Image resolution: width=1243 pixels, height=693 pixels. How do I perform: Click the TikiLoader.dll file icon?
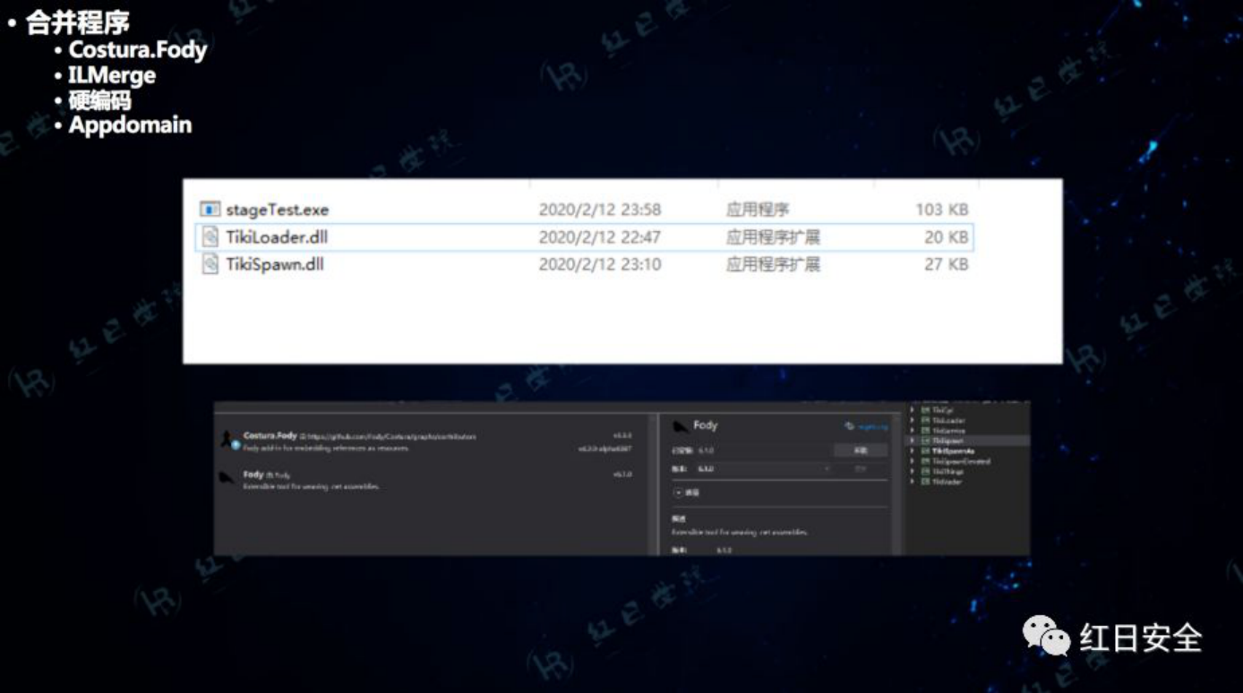[210, 236]
